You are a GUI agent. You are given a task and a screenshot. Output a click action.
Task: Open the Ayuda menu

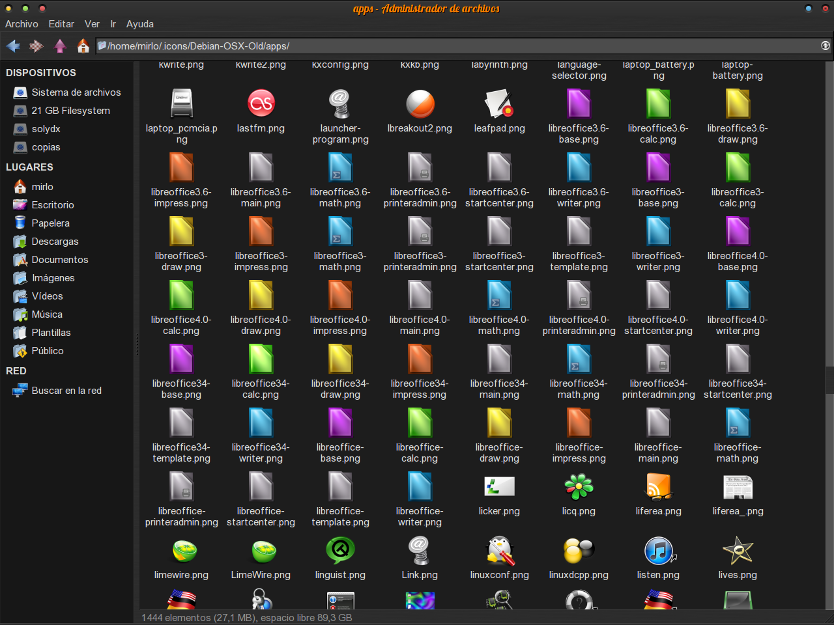click(x=140, y=24)
